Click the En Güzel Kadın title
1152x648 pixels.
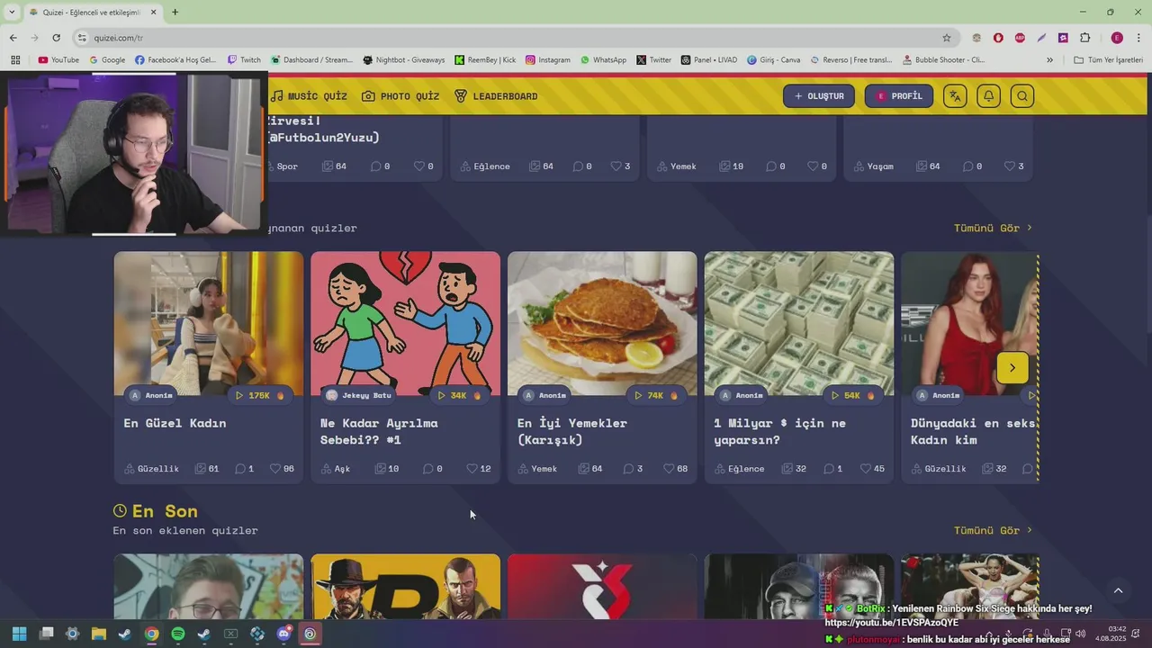point(175,423)
